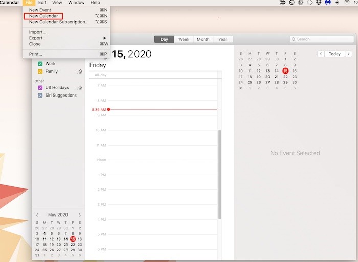Click the Family shared broadcast icon
358x262 pixels.
tap(80, 72)
